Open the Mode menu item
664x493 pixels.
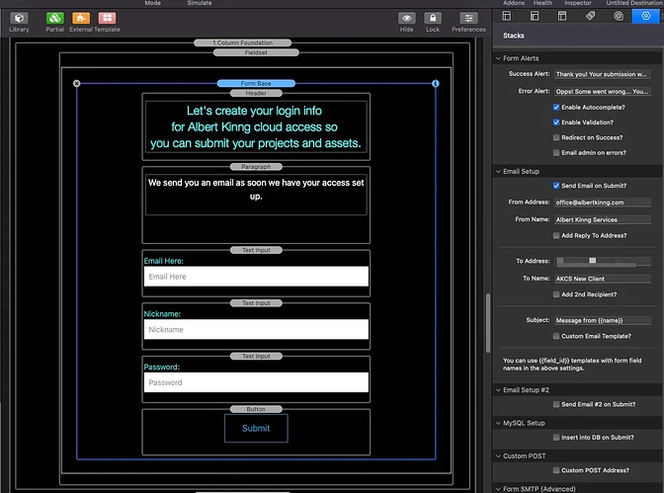click(x=152, y=3)
